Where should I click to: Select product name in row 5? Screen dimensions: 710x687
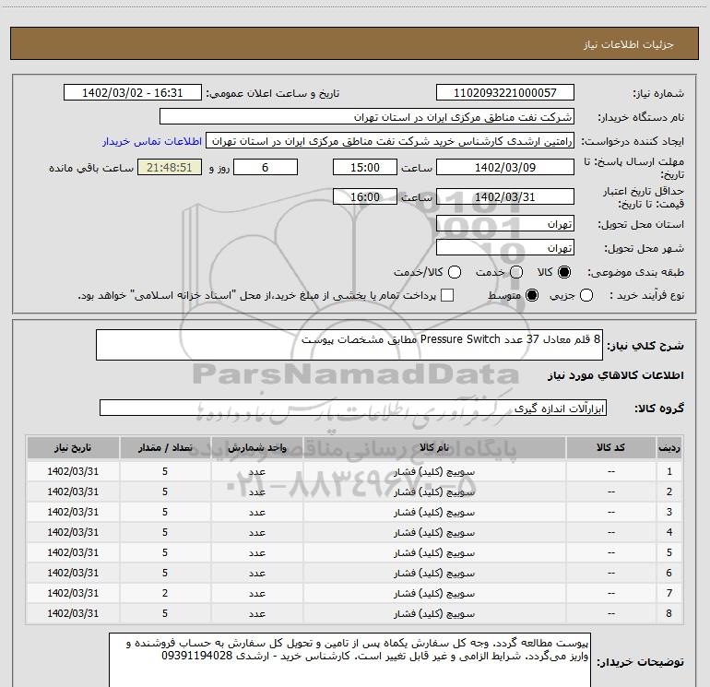[x=434, y=553]
